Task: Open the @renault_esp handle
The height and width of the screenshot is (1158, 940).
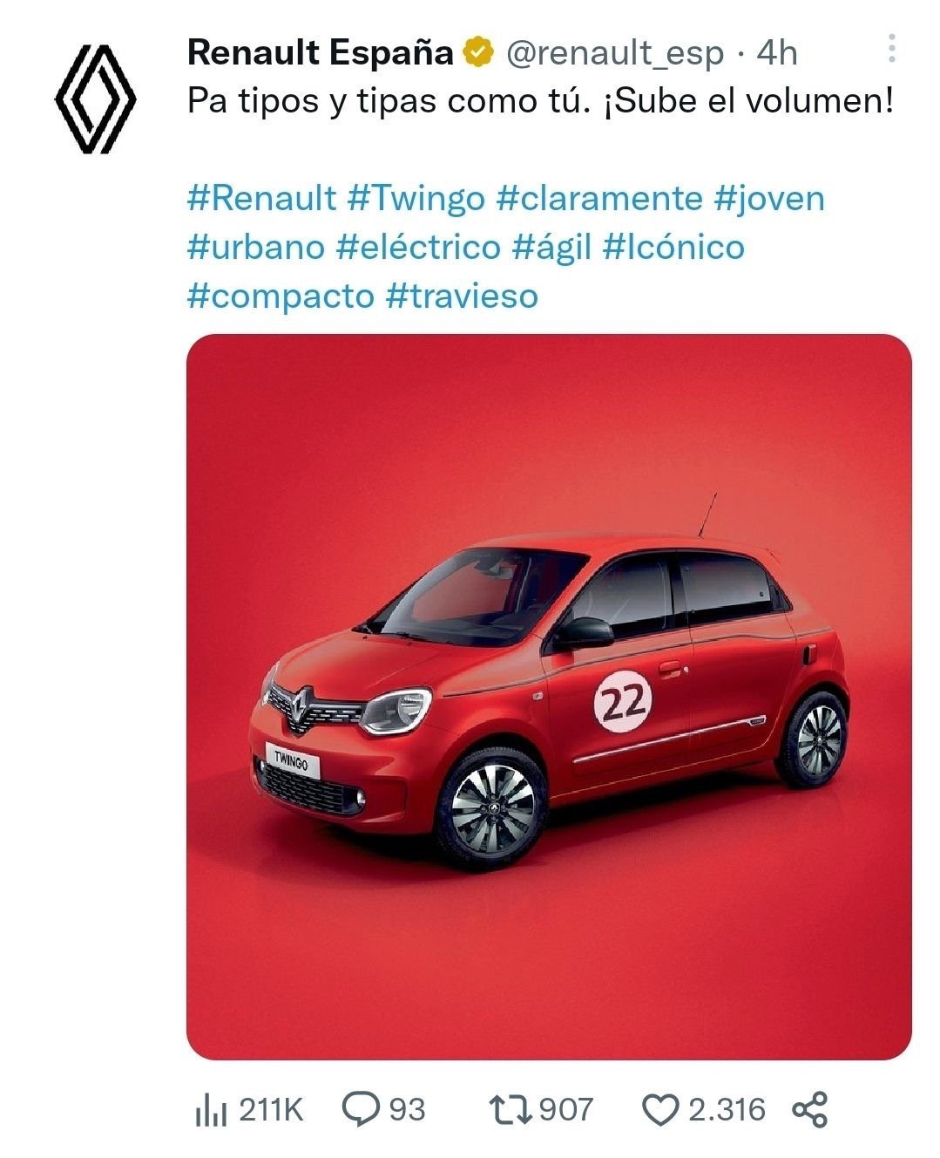Action: 615,54
